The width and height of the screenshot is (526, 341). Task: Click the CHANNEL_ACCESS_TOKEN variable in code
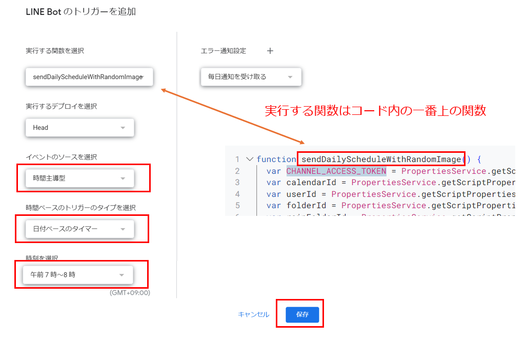point(336,171)
